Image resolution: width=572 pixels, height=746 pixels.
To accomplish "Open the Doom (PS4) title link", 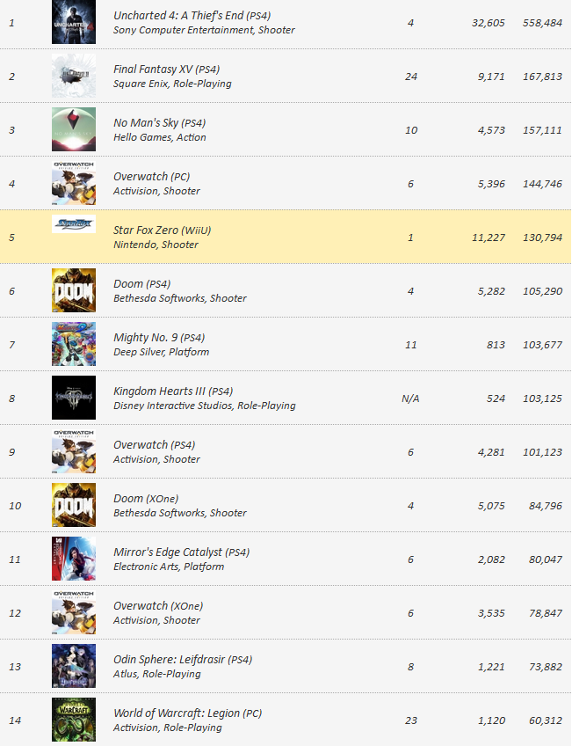I will click(x=141, y=284).
